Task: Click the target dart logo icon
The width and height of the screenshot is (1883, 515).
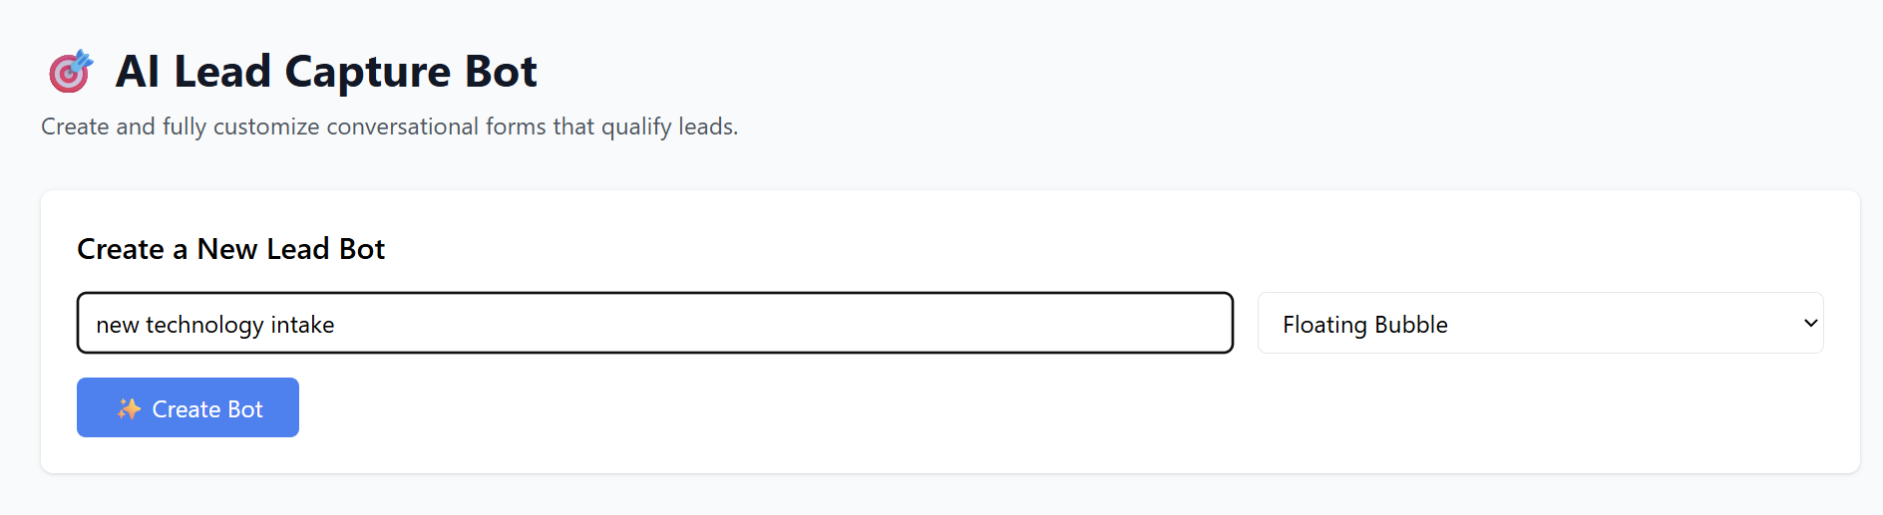Action: coord(70,72)
